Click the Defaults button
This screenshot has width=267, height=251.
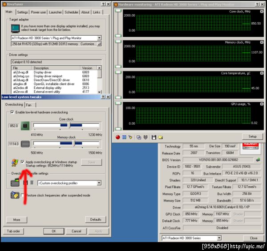click(96, 219)
